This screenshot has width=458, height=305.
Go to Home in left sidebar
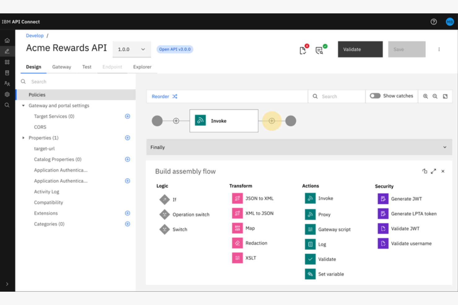(7, 40)
